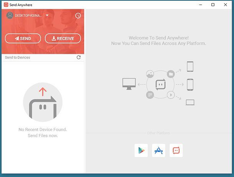Click the SEND button

click(x=23, y=38)
